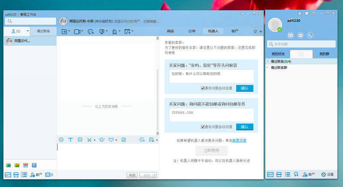Click the red shop plugin icon
343x187 pixels.
(26, 165)
